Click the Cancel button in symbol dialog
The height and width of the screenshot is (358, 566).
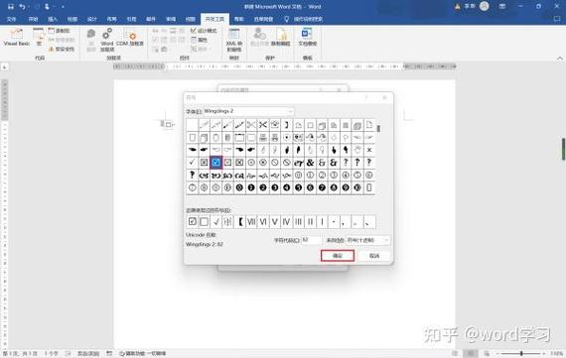[374, 256]
